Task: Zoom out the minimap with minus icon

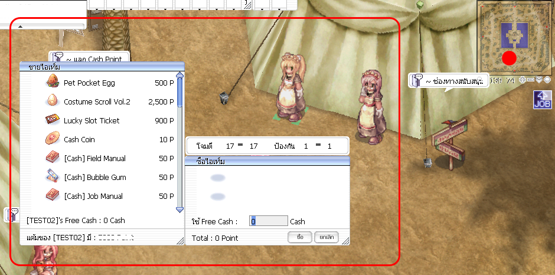Action: (x=530, y=80)
